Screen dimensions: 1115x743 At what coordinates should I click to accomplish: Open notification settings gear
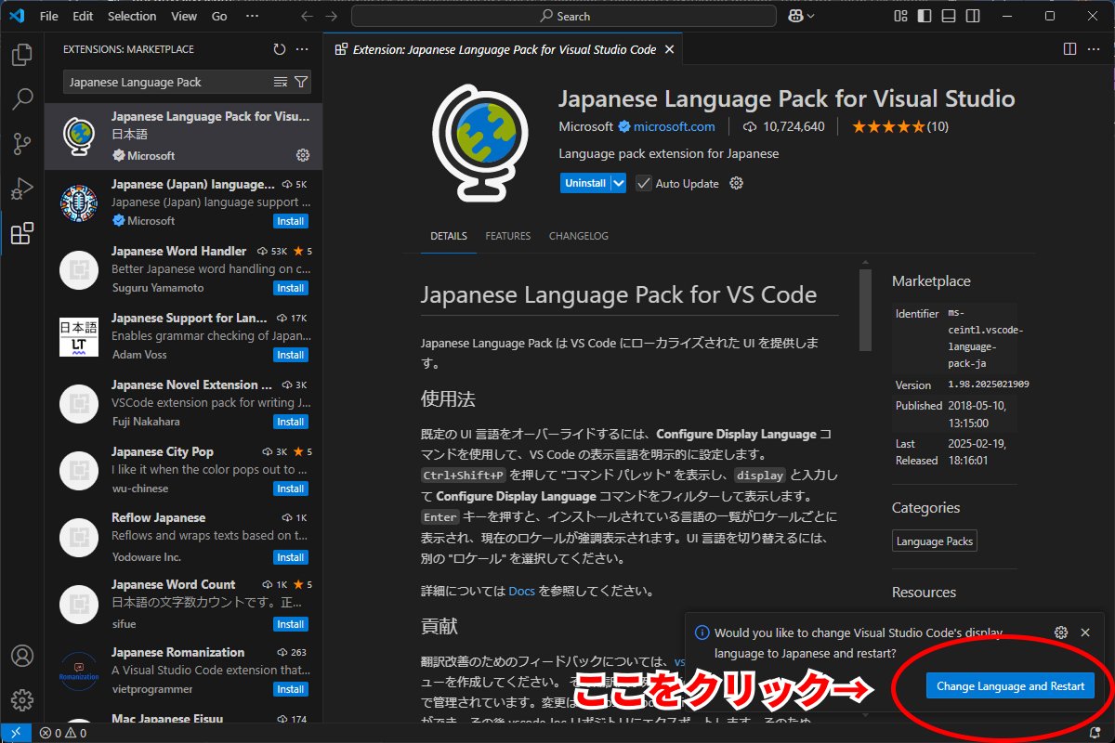pos(1061,632)
